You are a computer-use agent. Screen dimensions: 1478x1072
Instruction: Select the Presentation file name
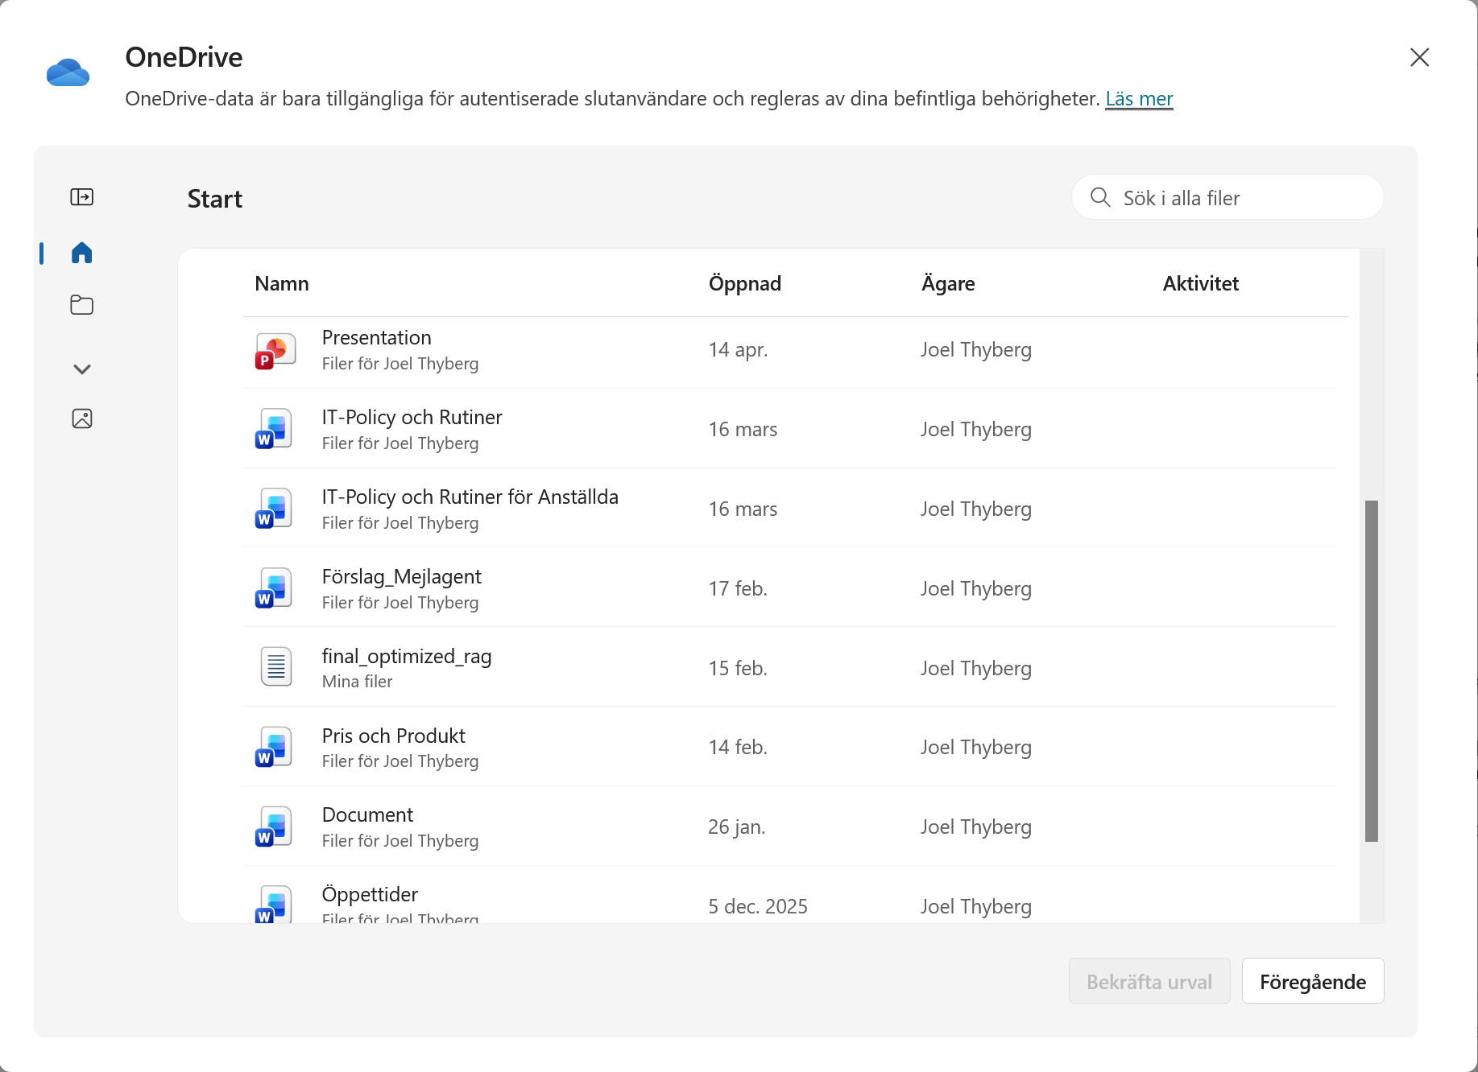376,337
